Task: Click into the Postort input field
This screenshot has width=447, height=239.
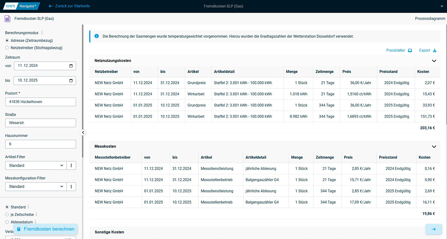Action: [41, 102]
